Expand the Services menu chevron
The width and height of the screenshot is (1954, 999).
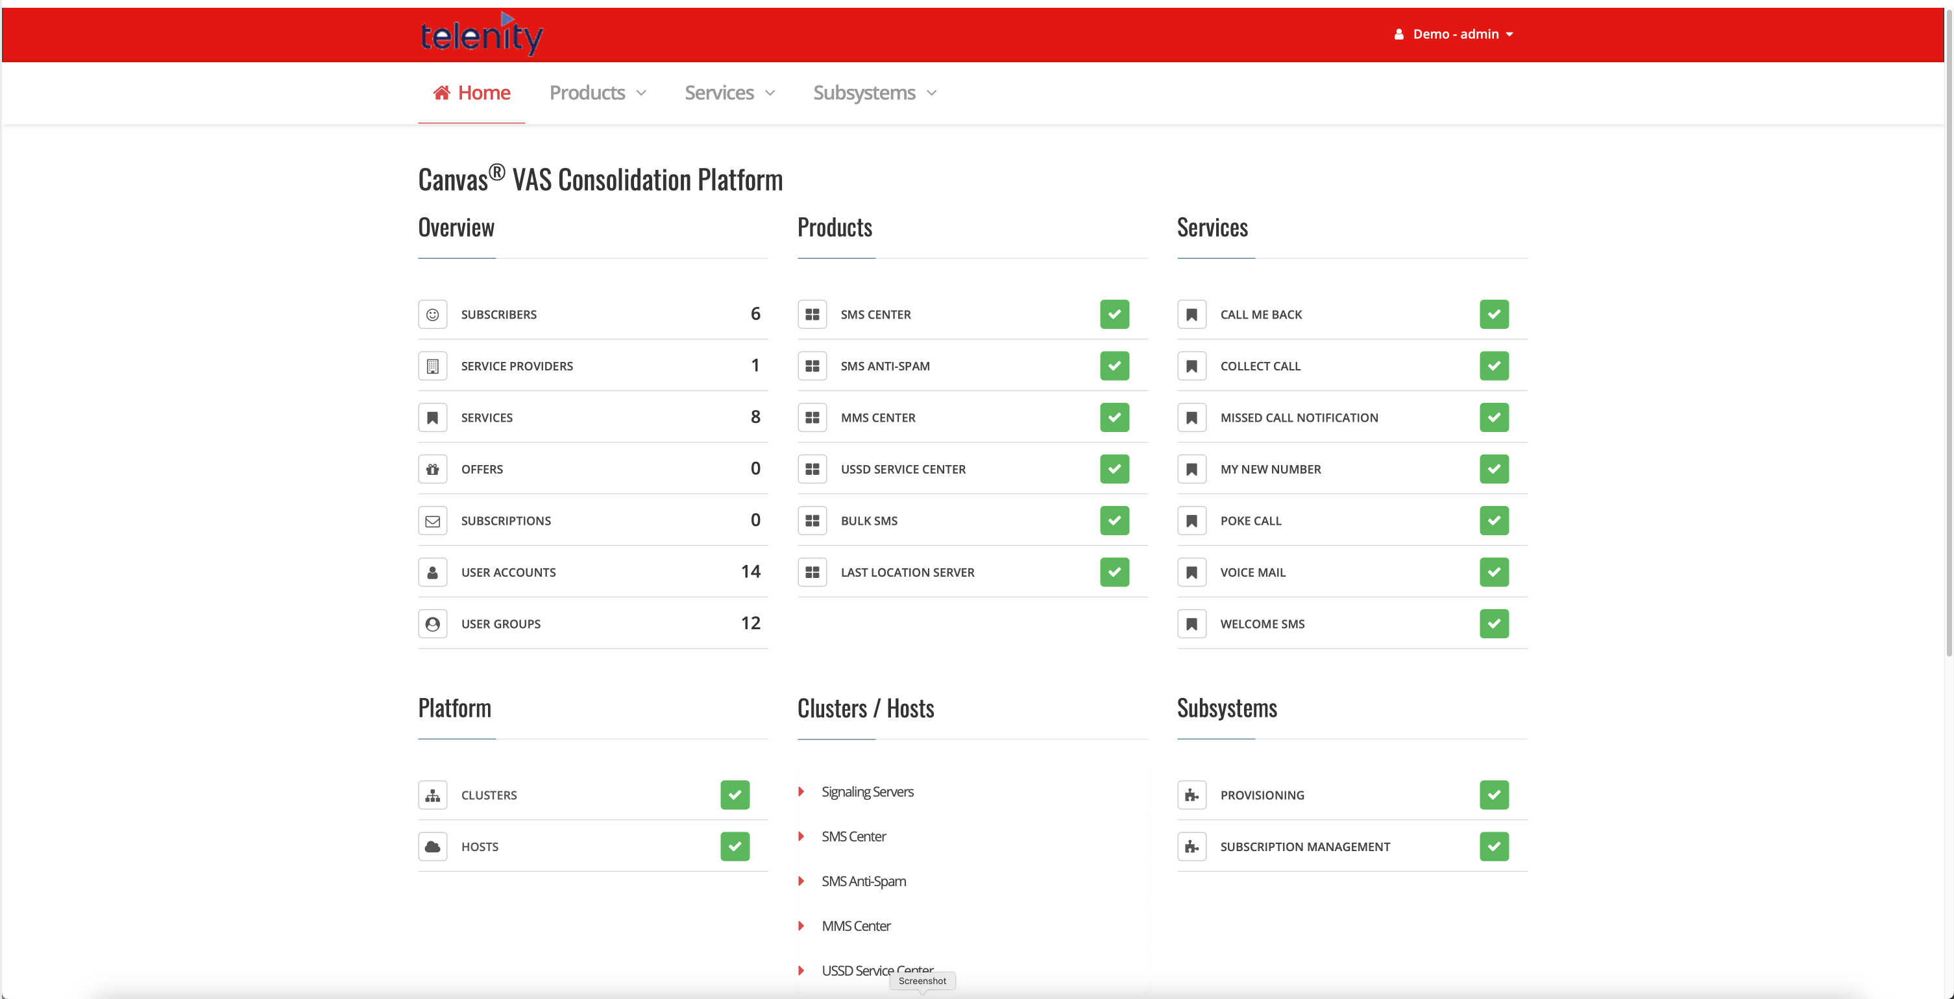(770, 93)
